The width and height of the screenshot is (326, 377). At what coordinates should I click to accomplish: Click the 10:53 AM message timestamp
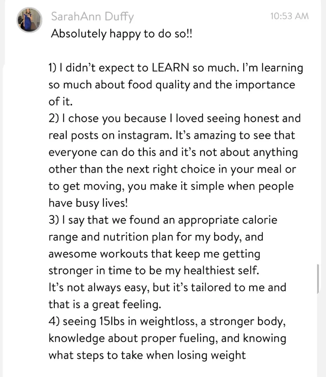click(x=289, y=16)
